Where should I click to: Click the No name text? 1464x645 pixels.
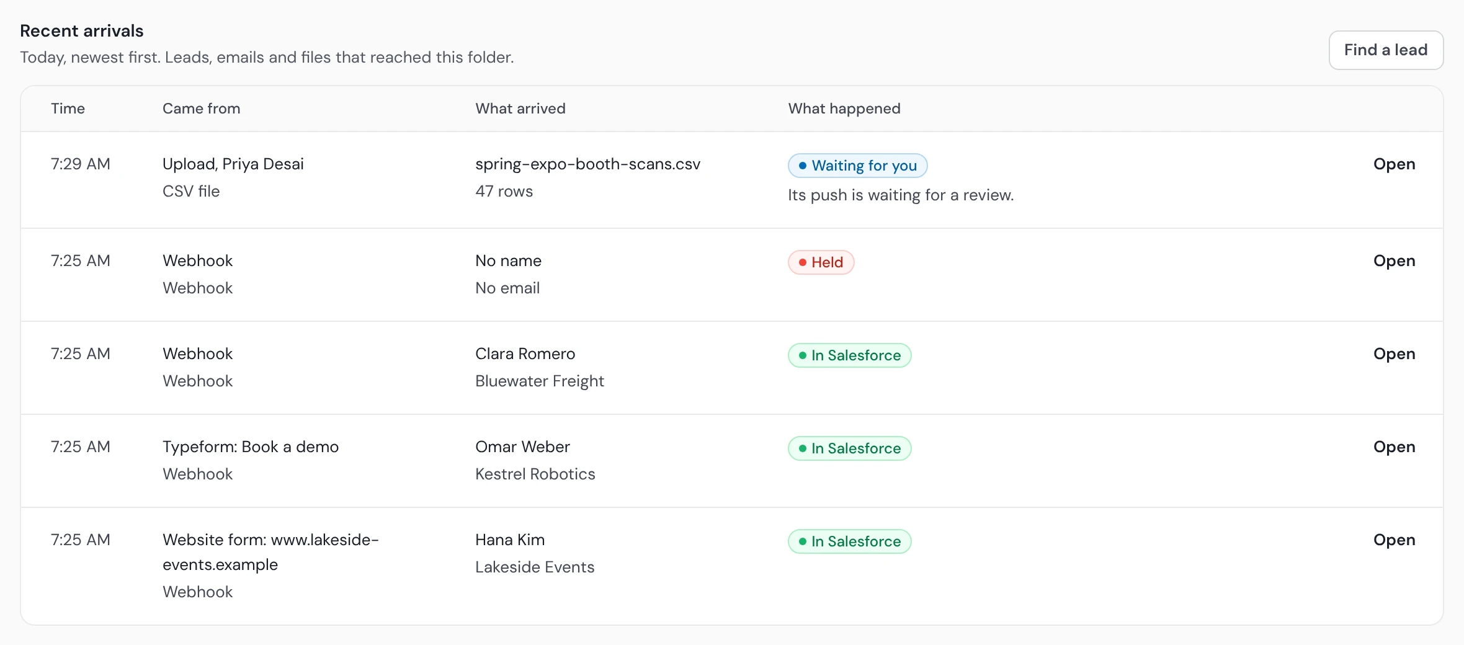tap(508, 261)
